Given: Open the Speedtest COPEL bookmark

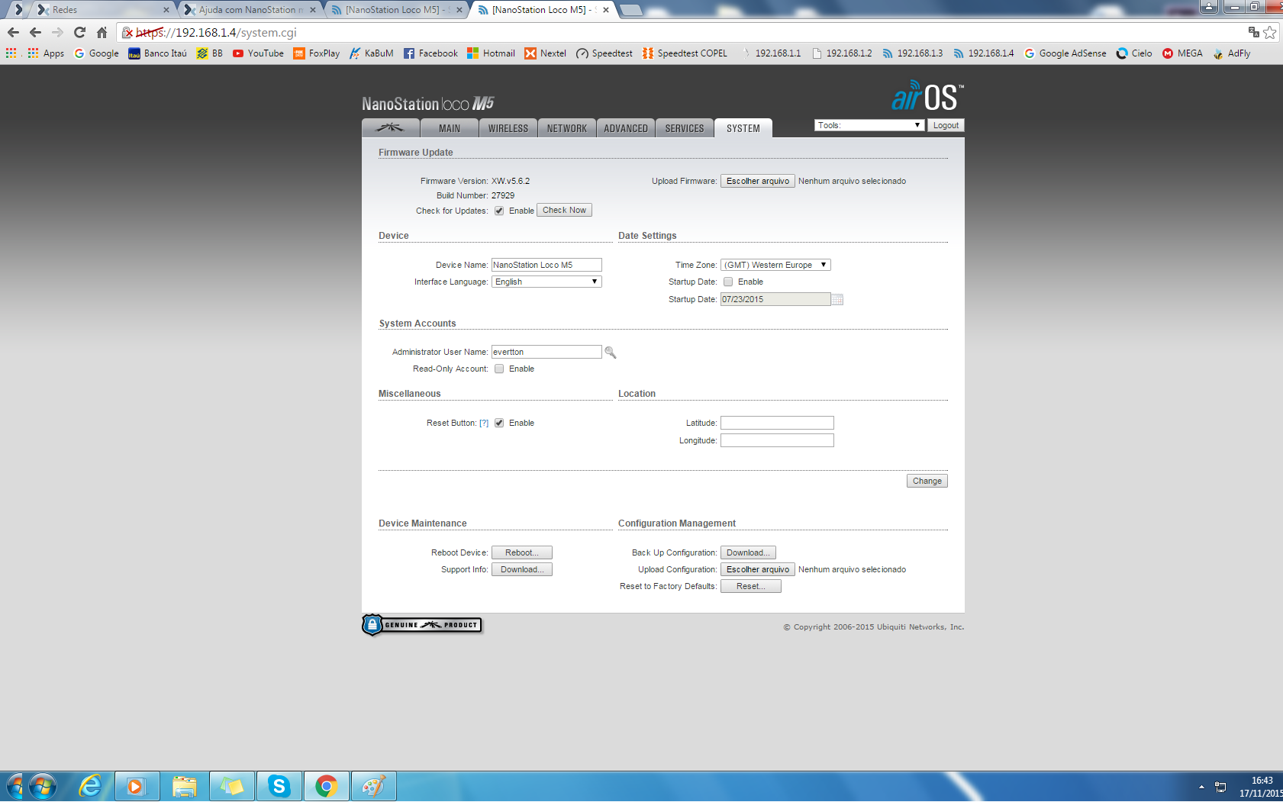Looking at the screenshot, I should [x=685, y=53].
